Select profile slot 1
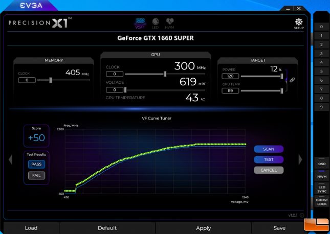330x234 pixels. pos(321,36)
